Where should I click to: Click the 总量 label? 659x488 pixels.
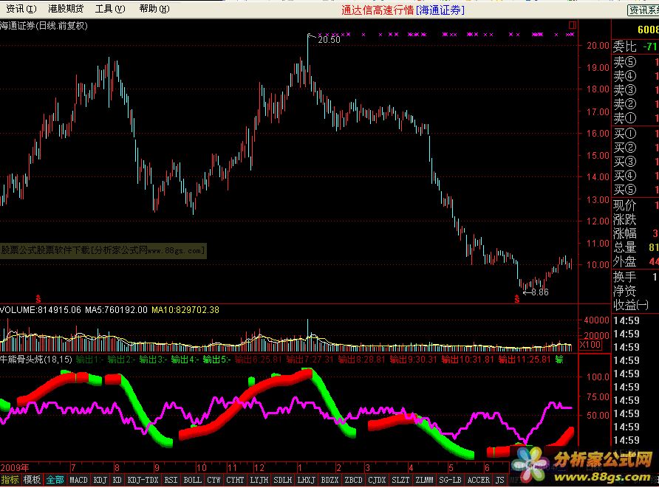click(624, 247)
